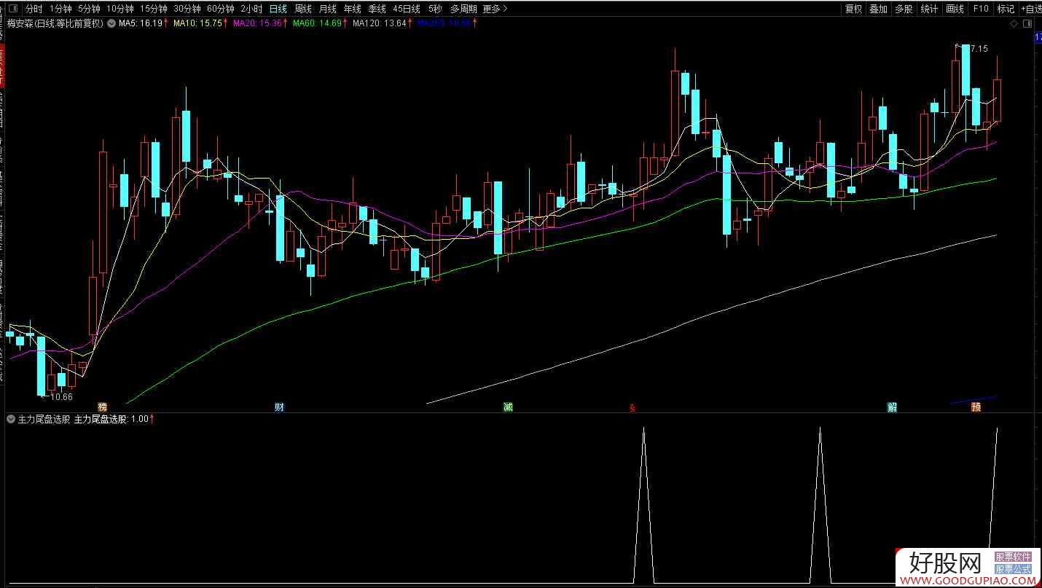Activate the 画线 drawing tools
Viewport: 1042px width, 588px height.
pos(955,9)
